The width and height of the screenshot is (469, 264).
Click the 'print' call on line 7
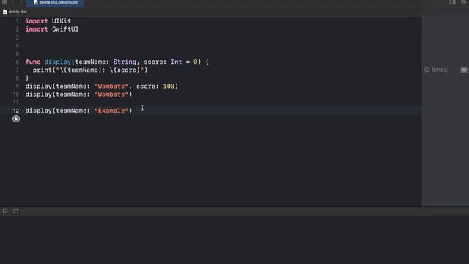[x=43, y=70]
